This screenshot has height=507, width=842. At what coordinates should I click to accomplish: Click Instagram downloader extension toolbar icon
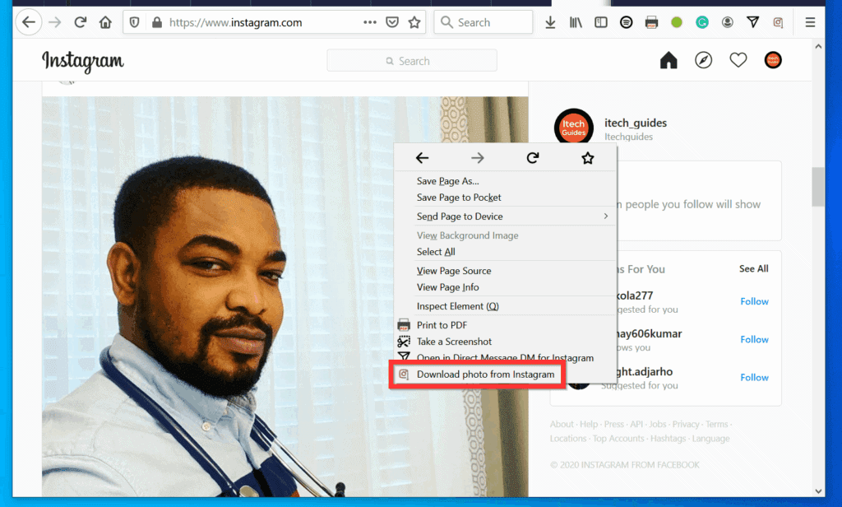coord(778,22)
